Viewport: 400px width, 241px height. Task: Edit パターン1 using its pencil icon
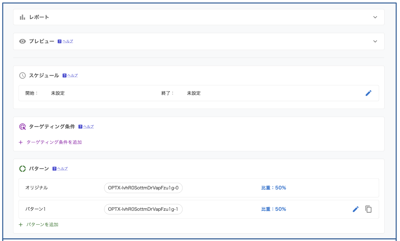(x=356, y=209)
